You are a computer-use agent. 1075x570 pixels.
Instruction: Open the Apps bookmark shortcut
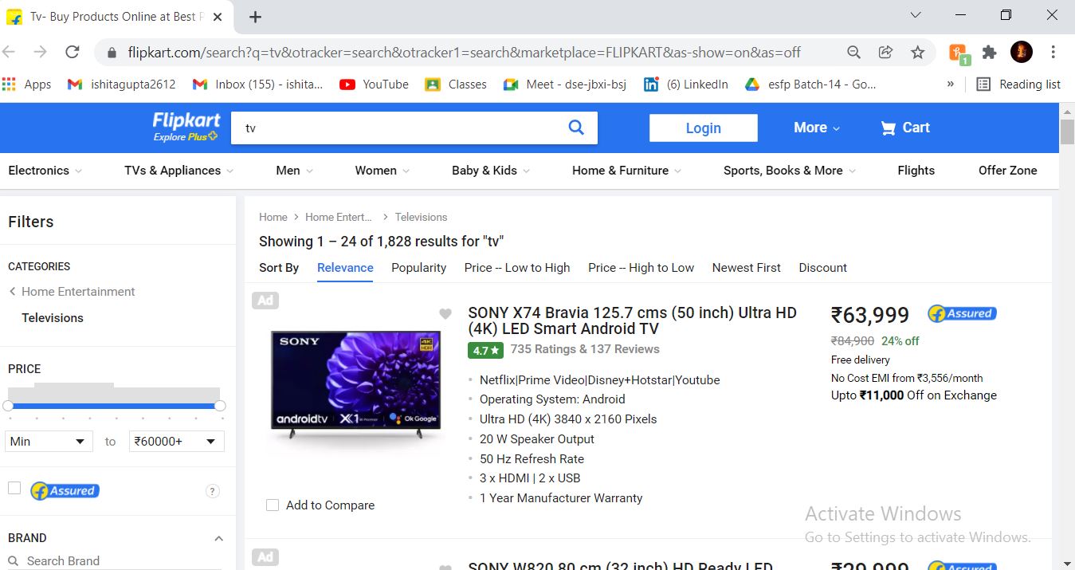[x=26, y=85]
